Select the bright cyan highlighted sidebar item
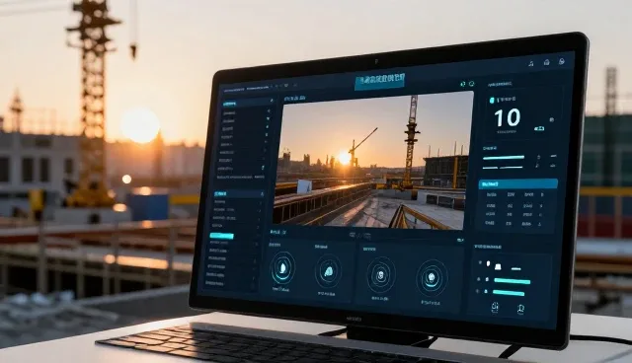Screen dimensions: 632x363 coord(221,236)
